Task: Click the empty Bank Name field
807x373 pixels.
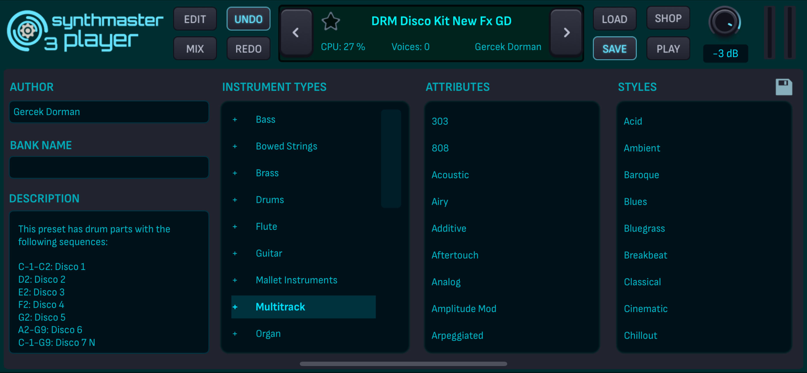Action: pos(109,167)
